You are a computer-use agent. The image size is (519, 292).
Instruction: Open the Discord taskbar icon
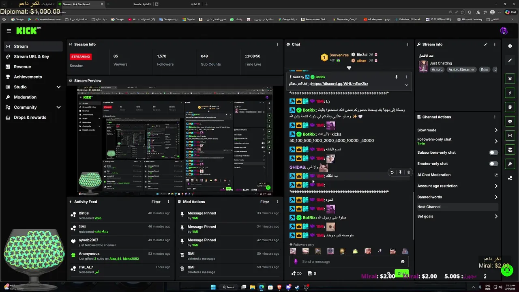pos(288,287)
